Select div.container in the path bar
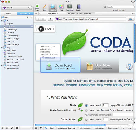The width and height of the screenshot is (136, 130). click(x=86, y=128)
